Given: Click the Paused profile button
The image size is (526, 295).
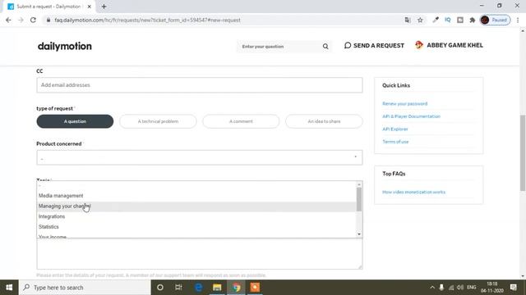Looking at the screenshot, I should click(495, 20).
